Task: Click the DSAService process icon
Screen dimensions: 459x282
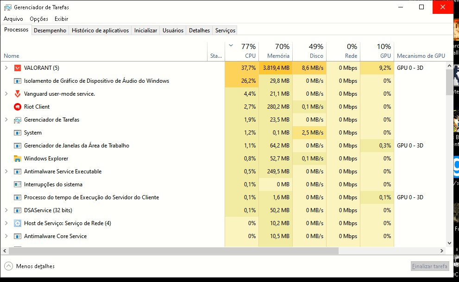Action: (18, 210)
